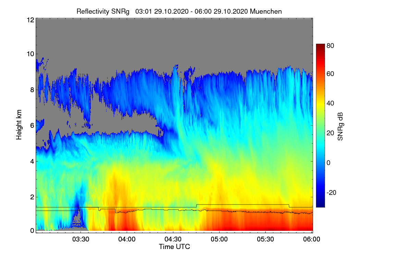Click the '20' colorbar tick label
Screen dimensions: 411x274
(330, 133)
